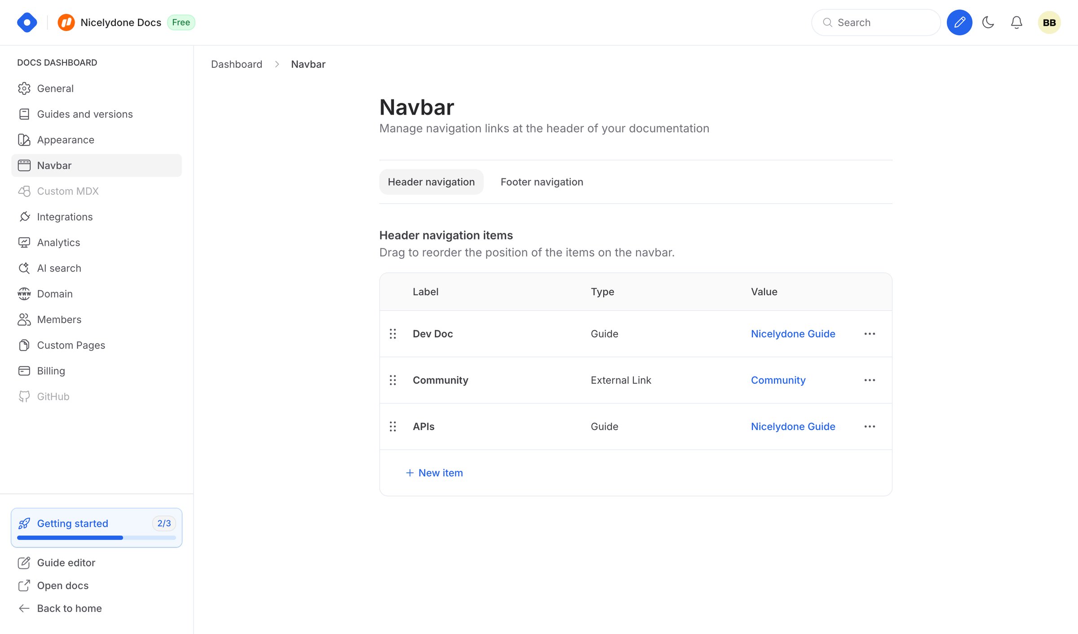Click the Free plan badge
1078x634 pixels.
pyautogui.click(x=181, y=22)
